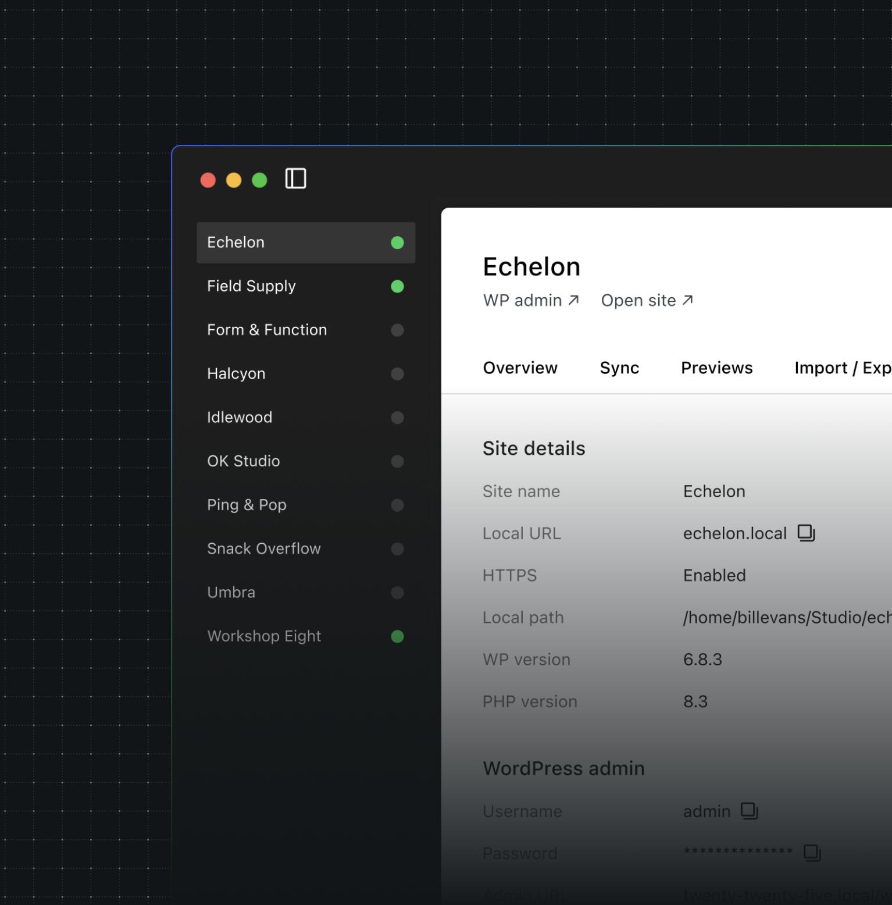Click the green status dot for Echelon
This screenshot has width=892, height=905.
(397, 243)
